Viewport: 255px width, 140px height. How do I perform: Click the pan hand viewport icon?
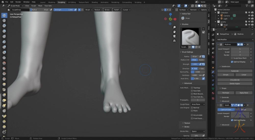174,32
